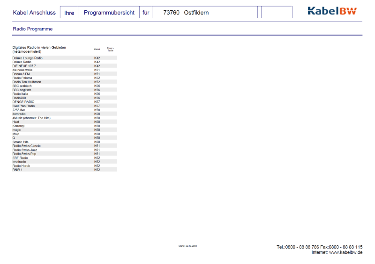Click the Kanal column header
This screenshot has width=375, height=264.
(x=97, y=49)
